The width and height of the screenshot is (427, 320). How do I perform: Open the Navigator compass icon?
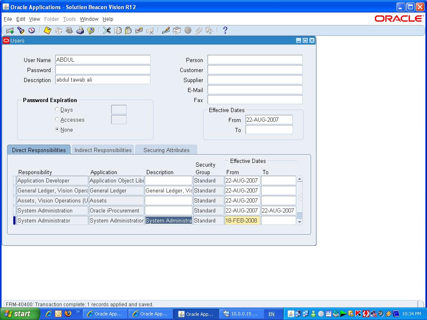(x=31, y=30)
